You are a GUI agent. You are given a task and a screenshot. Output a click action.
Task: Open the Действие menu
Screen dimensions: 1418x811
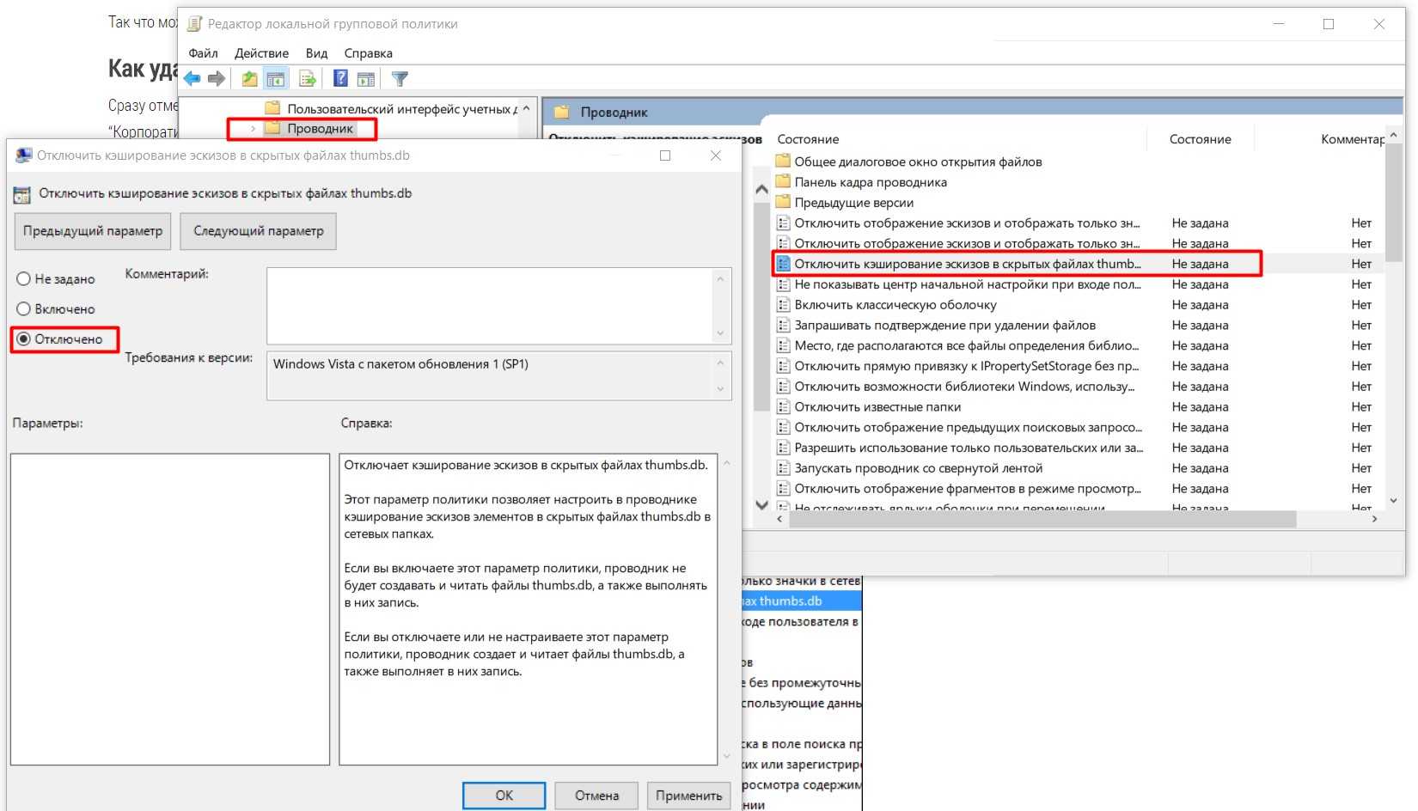[261, 53]
